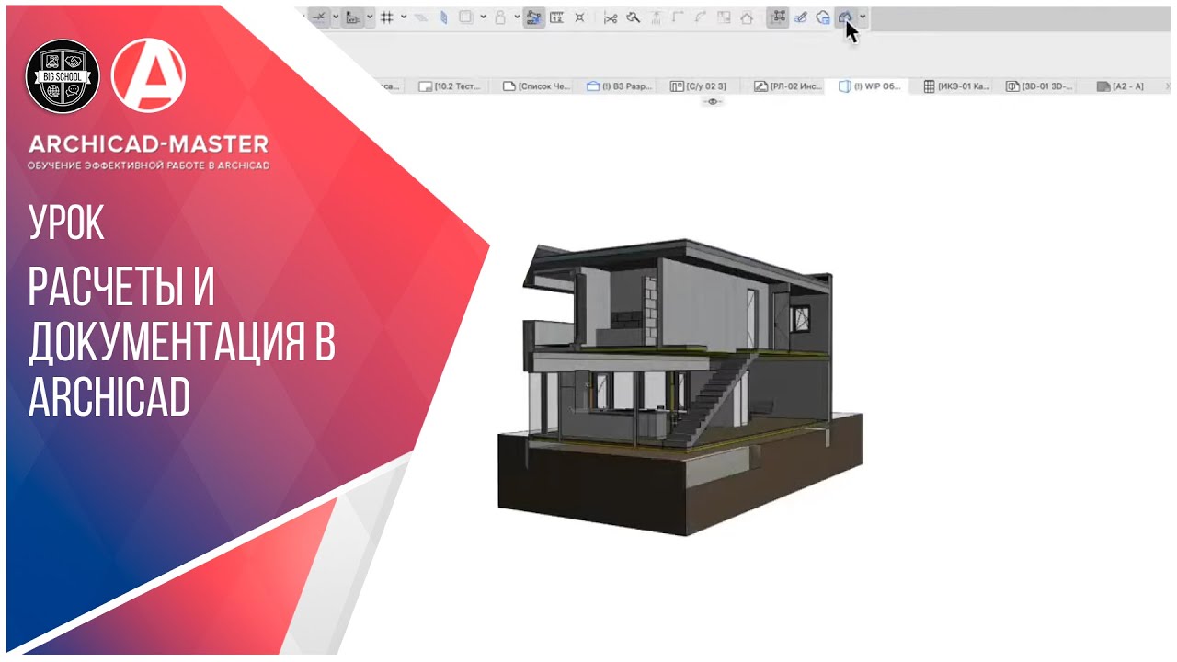The width and height of the screenshot is (1177, 662).
Task: Open the lock icon's dropdown arrow
Action: click(517, 17)
